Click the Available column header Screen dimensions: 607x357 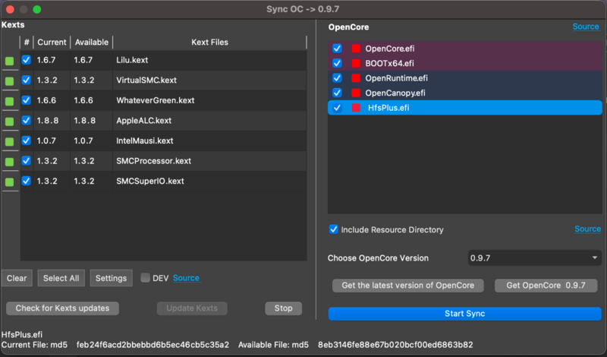[92, 43]
